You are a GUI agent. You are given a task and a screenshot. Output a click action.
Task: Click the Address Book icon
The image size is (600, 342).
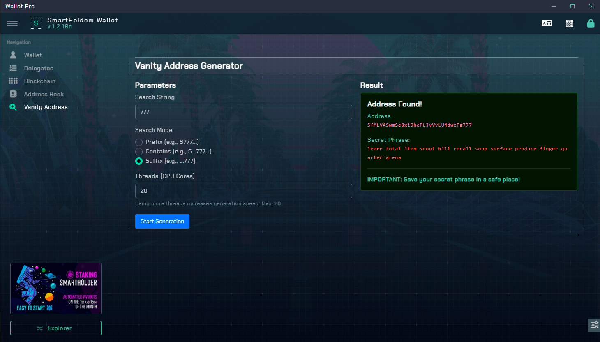click(13, 94)
